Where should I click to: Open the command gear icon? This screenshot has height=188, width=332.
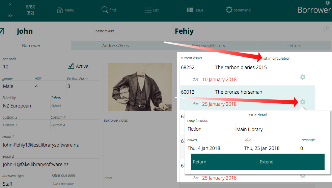(x=229, y=10)
